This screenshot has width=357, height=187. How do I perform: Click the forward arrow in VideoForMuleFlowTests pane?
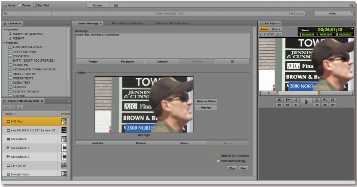tap(12, 107)
